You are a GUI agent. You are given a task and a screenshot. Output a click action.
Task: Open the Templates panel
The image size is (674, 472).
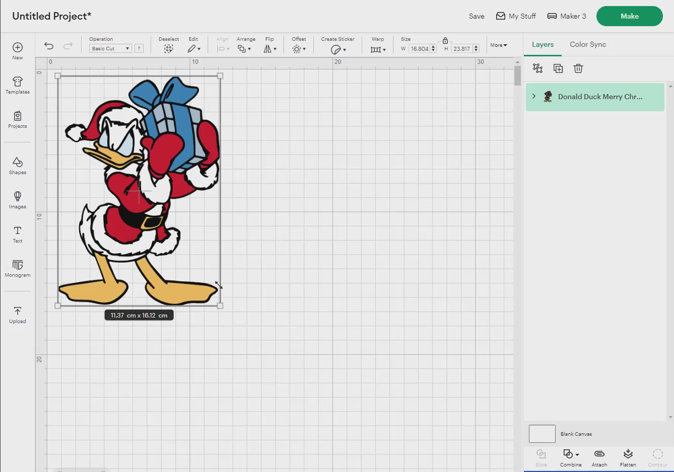(x=18, y=85)
